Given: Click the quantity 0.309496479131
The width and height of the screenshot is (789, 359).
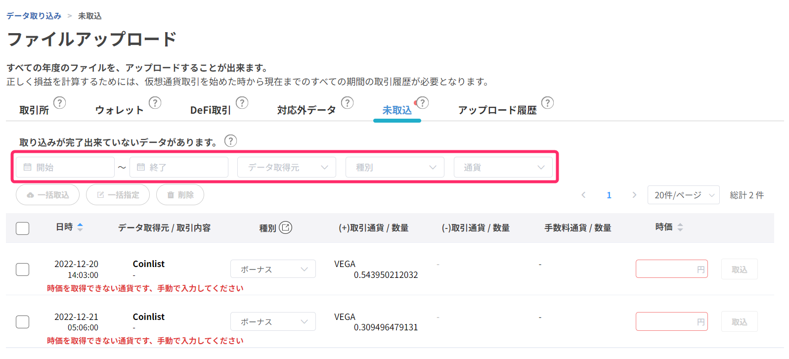Looking at the screenshot, I should tap(386, 327).
